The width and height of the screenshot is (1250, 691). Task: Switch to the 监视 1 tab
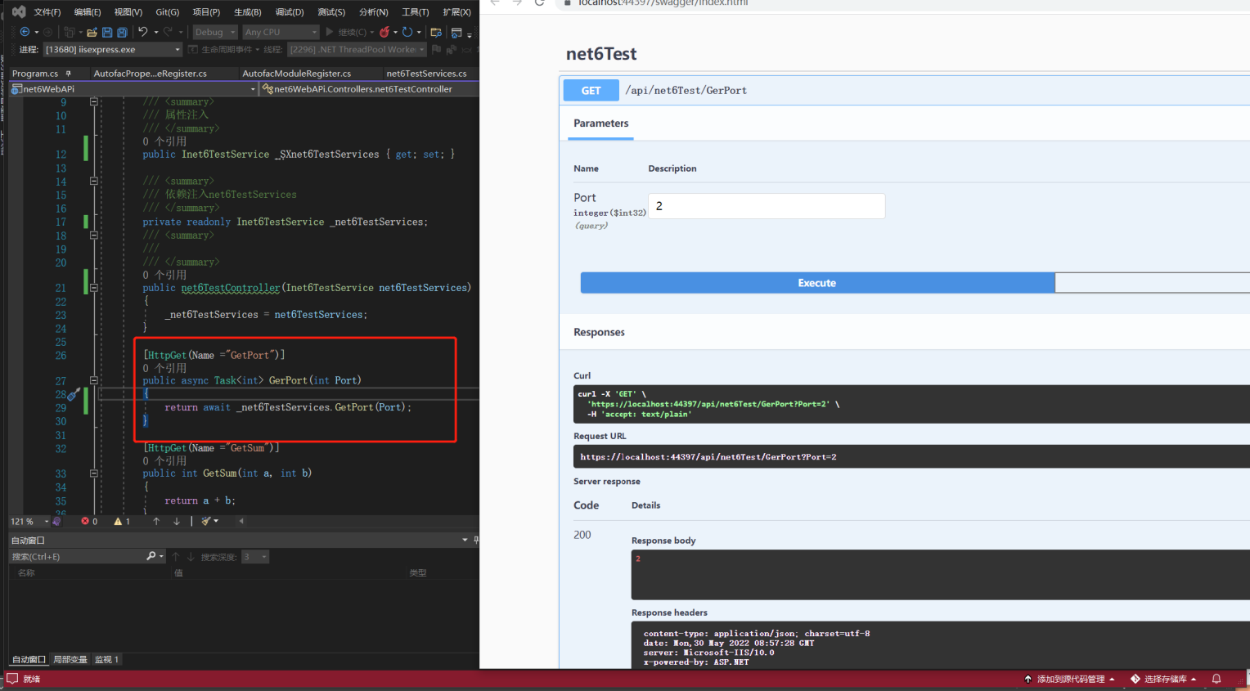106,659
